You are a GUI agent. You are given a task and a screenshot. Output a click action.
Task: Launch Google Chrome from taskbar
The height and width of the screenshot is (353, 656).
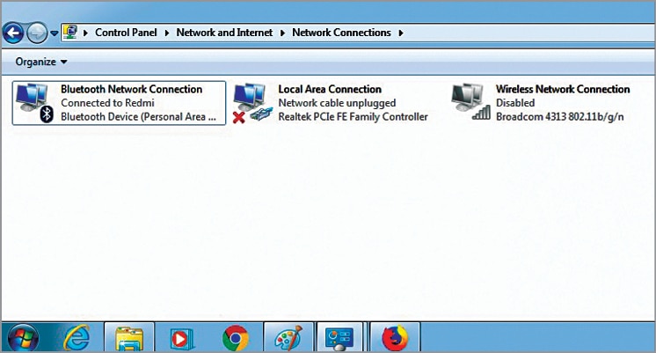pyautogui.click(x=235, y=337)
